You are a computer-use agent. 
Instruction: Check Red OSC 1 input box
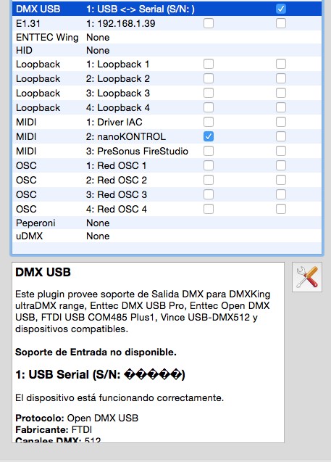click(x=209, y=165)
